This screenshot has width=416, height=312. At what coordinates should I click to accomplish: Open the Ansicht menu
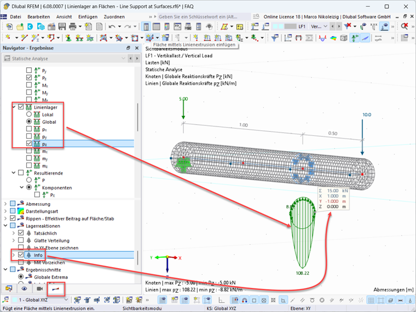click(64, 17)
